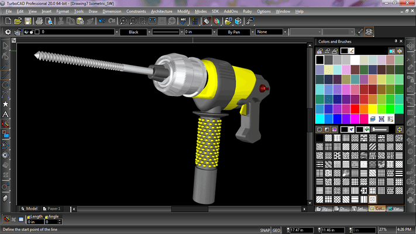The width and height of the screenshot is (416, 234).
Task: Open the File menu
Action: 9,12
